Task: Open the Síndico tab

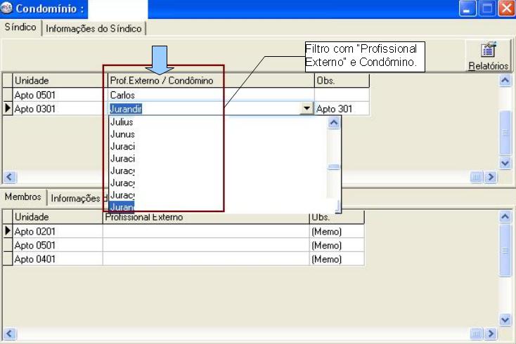Action: (20, 27)
